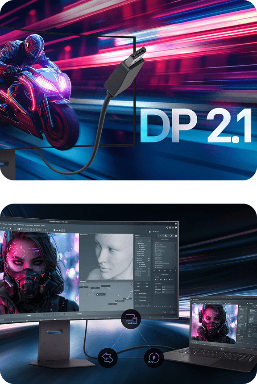The image size is (257, 384).
Task: Click the share icon in app header
Action: (x=167, y=228)
